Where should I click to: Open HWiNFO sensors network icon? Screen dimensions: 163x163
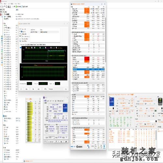[x=88, y=146]
